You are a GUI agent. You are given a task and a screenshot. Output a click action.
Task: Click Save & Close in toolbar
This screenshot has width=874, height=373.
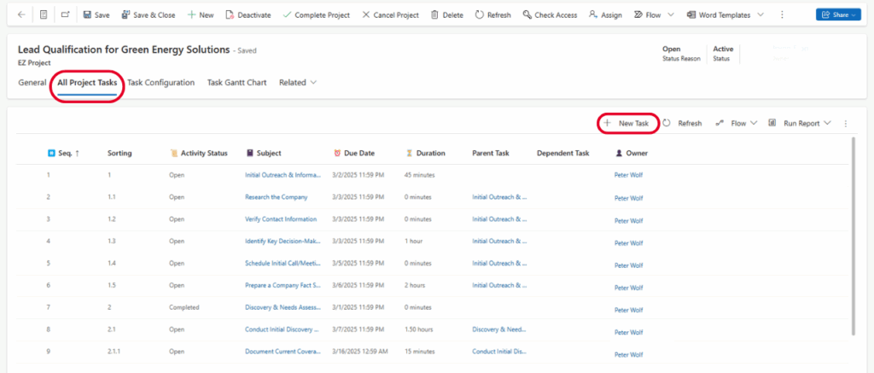click(x=148, y=15)
